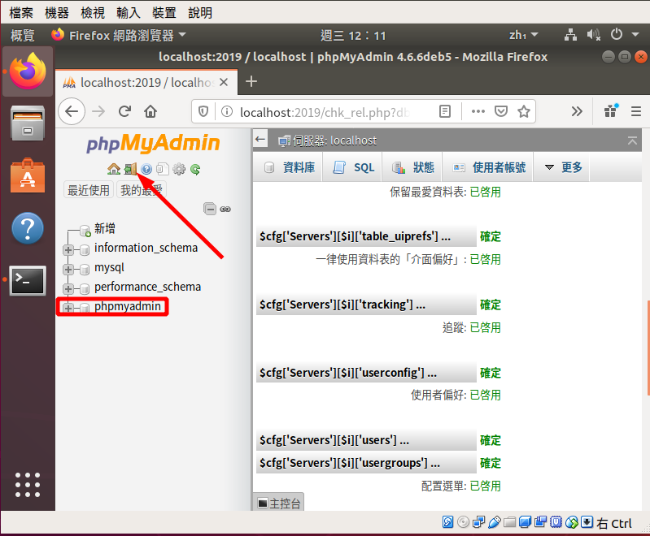This screenshot has height=536, width=650.
Task: Click the phpMyAdmin logo
Action: (x=153, y=143)
